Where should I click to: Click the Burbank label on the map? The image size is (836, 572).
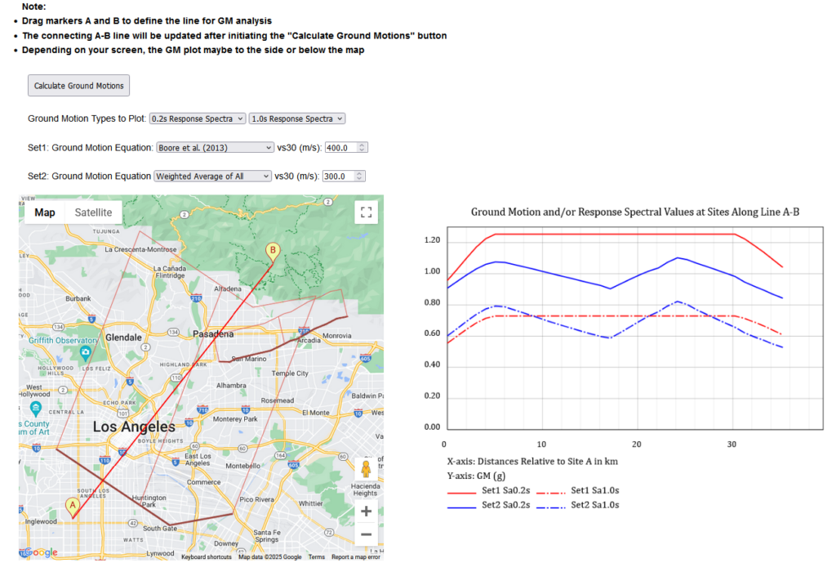(78, 299)
